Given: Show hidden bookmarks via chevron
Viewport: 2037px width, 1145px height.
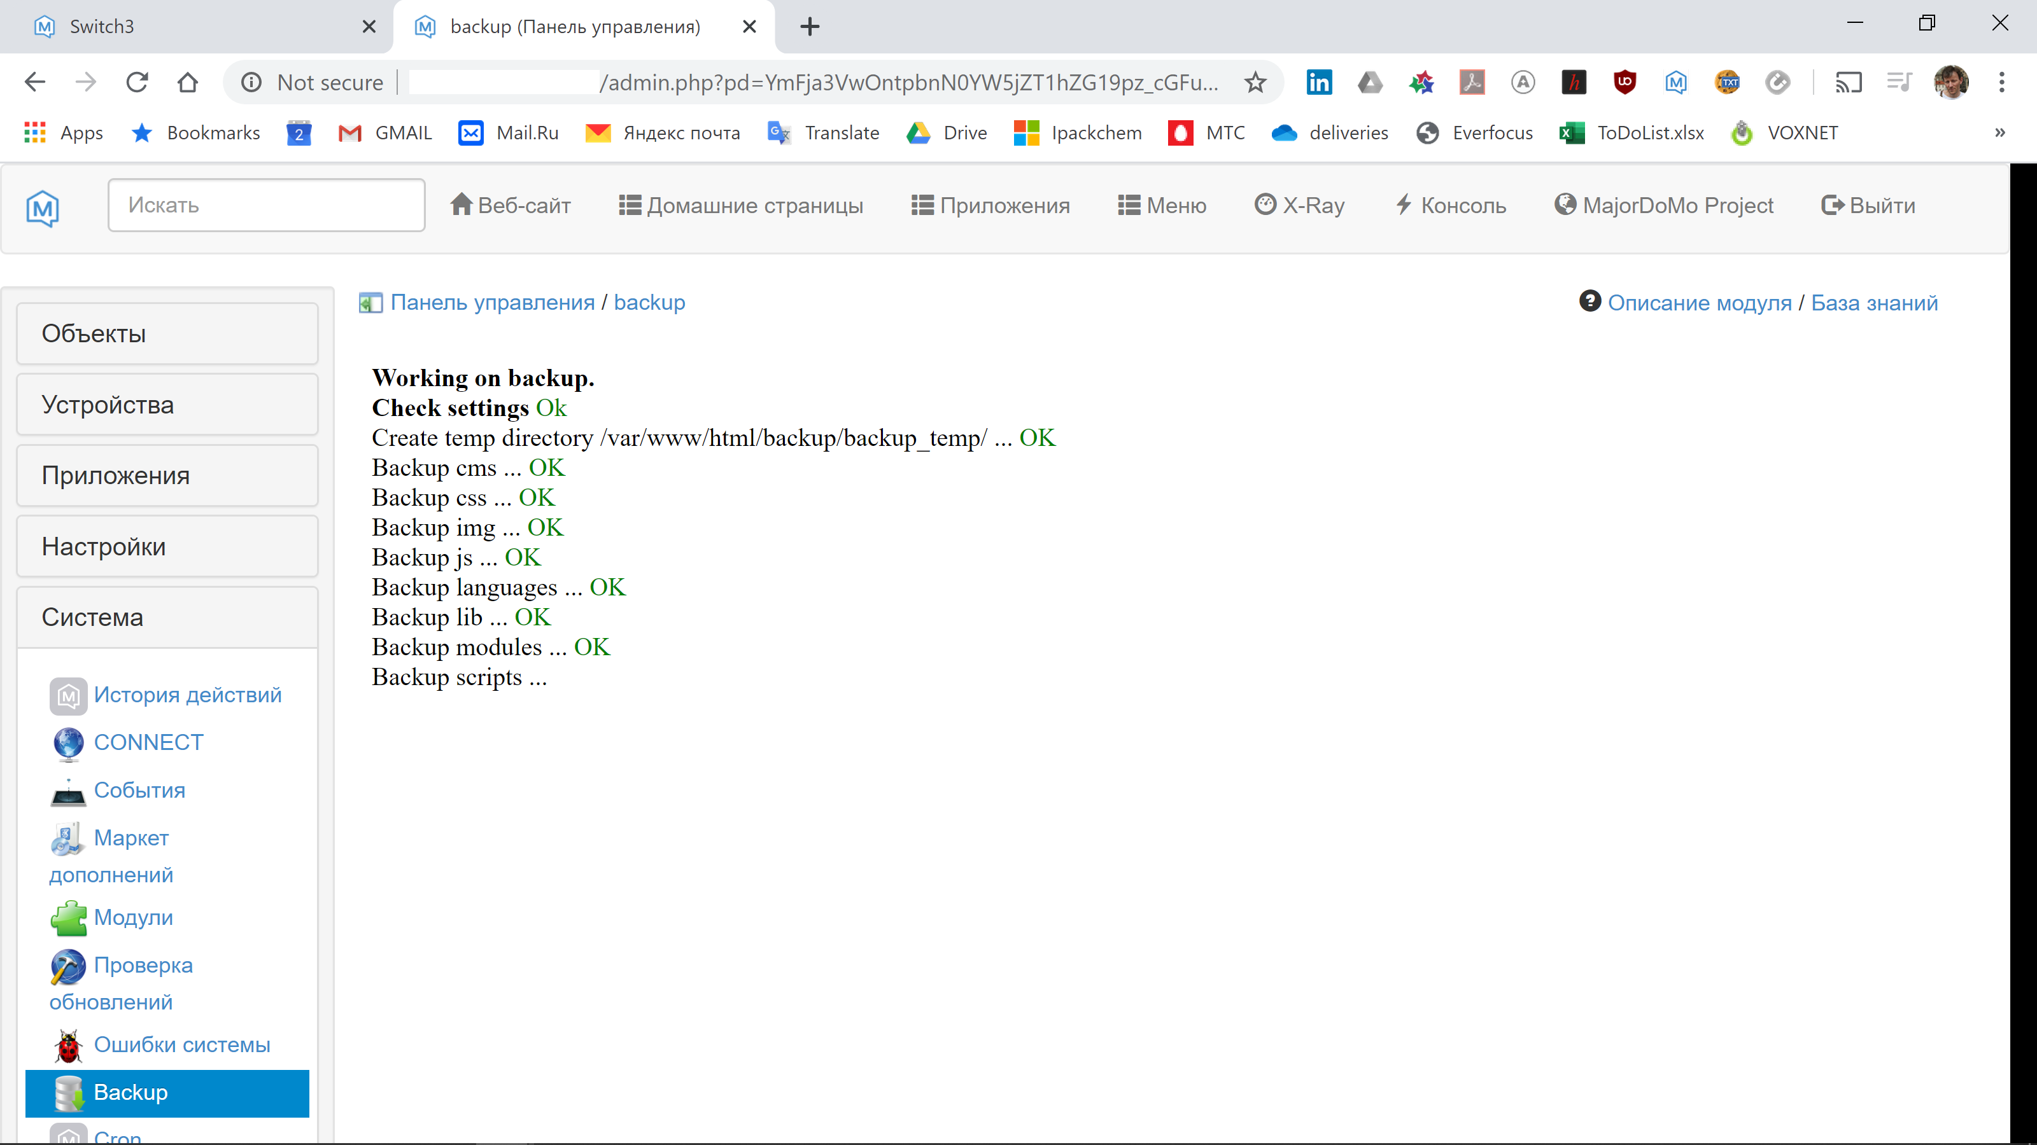Looking at the screenshot, I should tap(2000, 133).
